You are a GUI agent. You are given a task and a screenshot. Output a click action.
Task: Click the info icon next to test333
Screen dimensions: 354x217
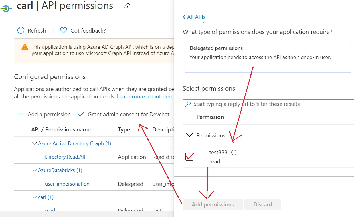234,153
